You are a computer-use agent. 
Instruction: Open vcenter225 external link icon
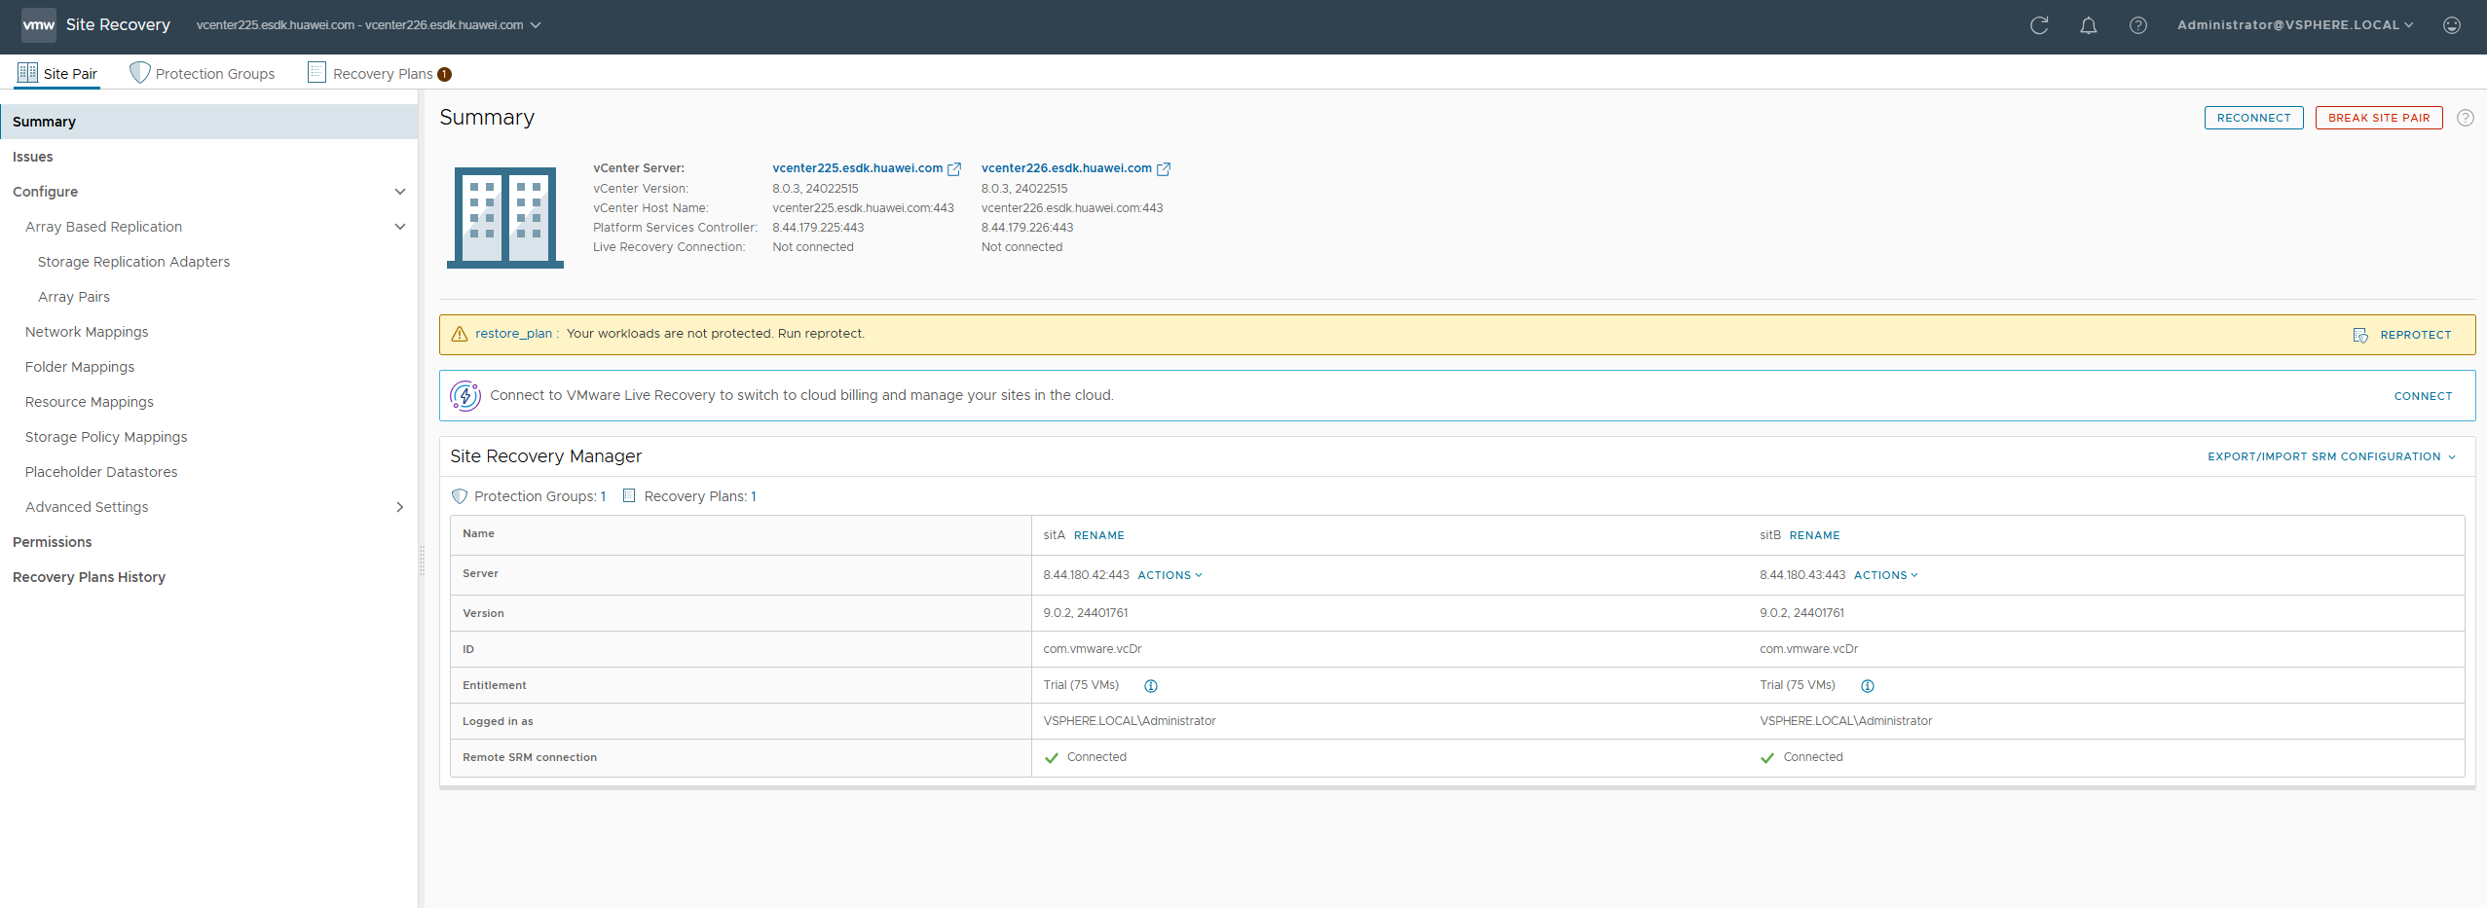coord(954,169)
